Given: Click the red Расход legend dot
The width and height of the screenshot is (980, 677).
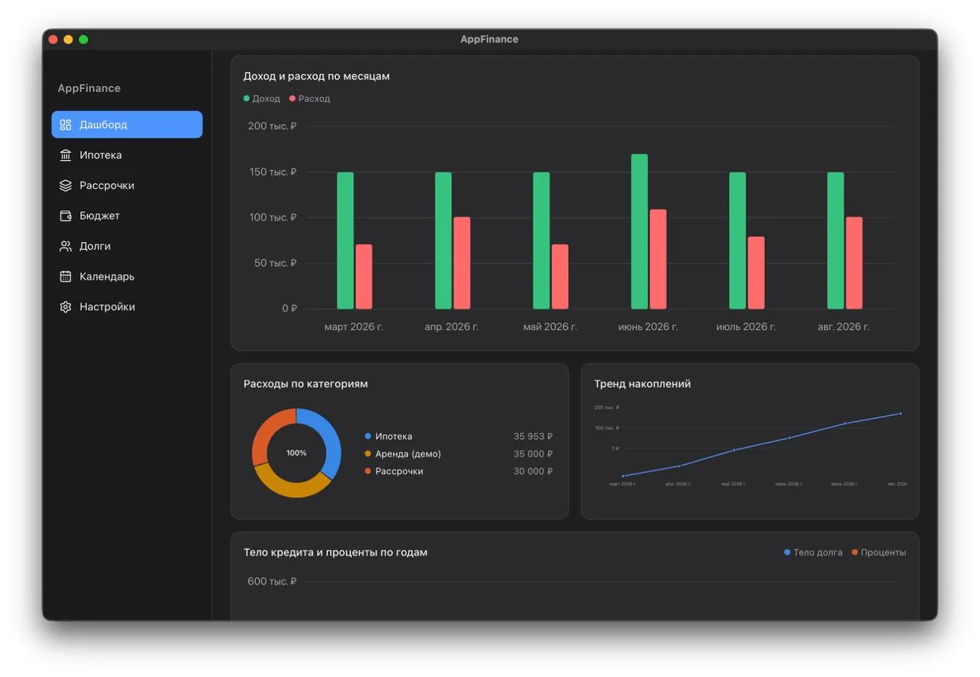Looking at the screenshot, I should tap(292, 99).
